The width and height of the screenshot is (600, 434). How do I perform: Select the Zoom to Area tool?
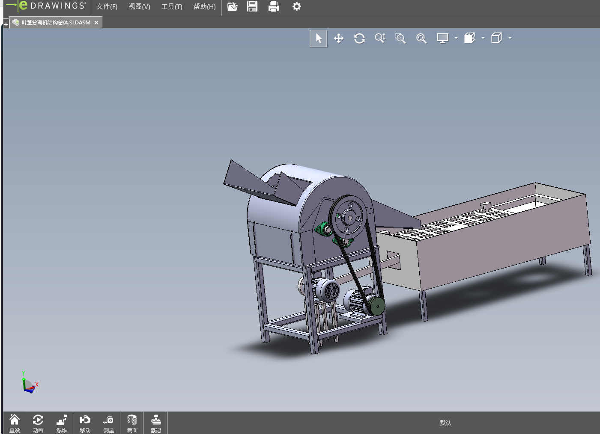click(400, 38)
